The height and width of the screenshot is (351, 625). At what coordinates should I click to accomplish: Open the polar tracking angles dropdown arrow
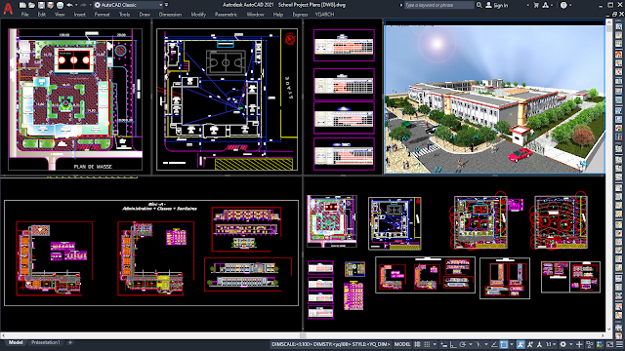tap(471, 344)
